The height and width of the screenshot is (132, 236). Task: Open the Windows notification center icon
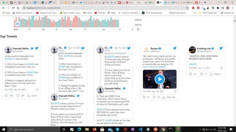click(x=231, y=129)
